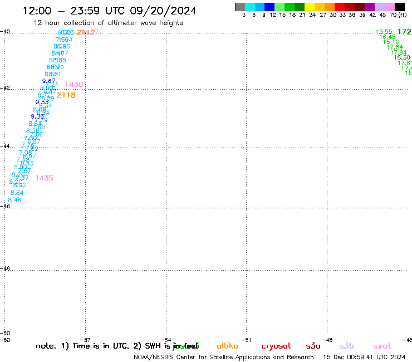Click the dark blue '9.67' wave height value
Viewport: 412px width, 362px height.
[48, 81]
